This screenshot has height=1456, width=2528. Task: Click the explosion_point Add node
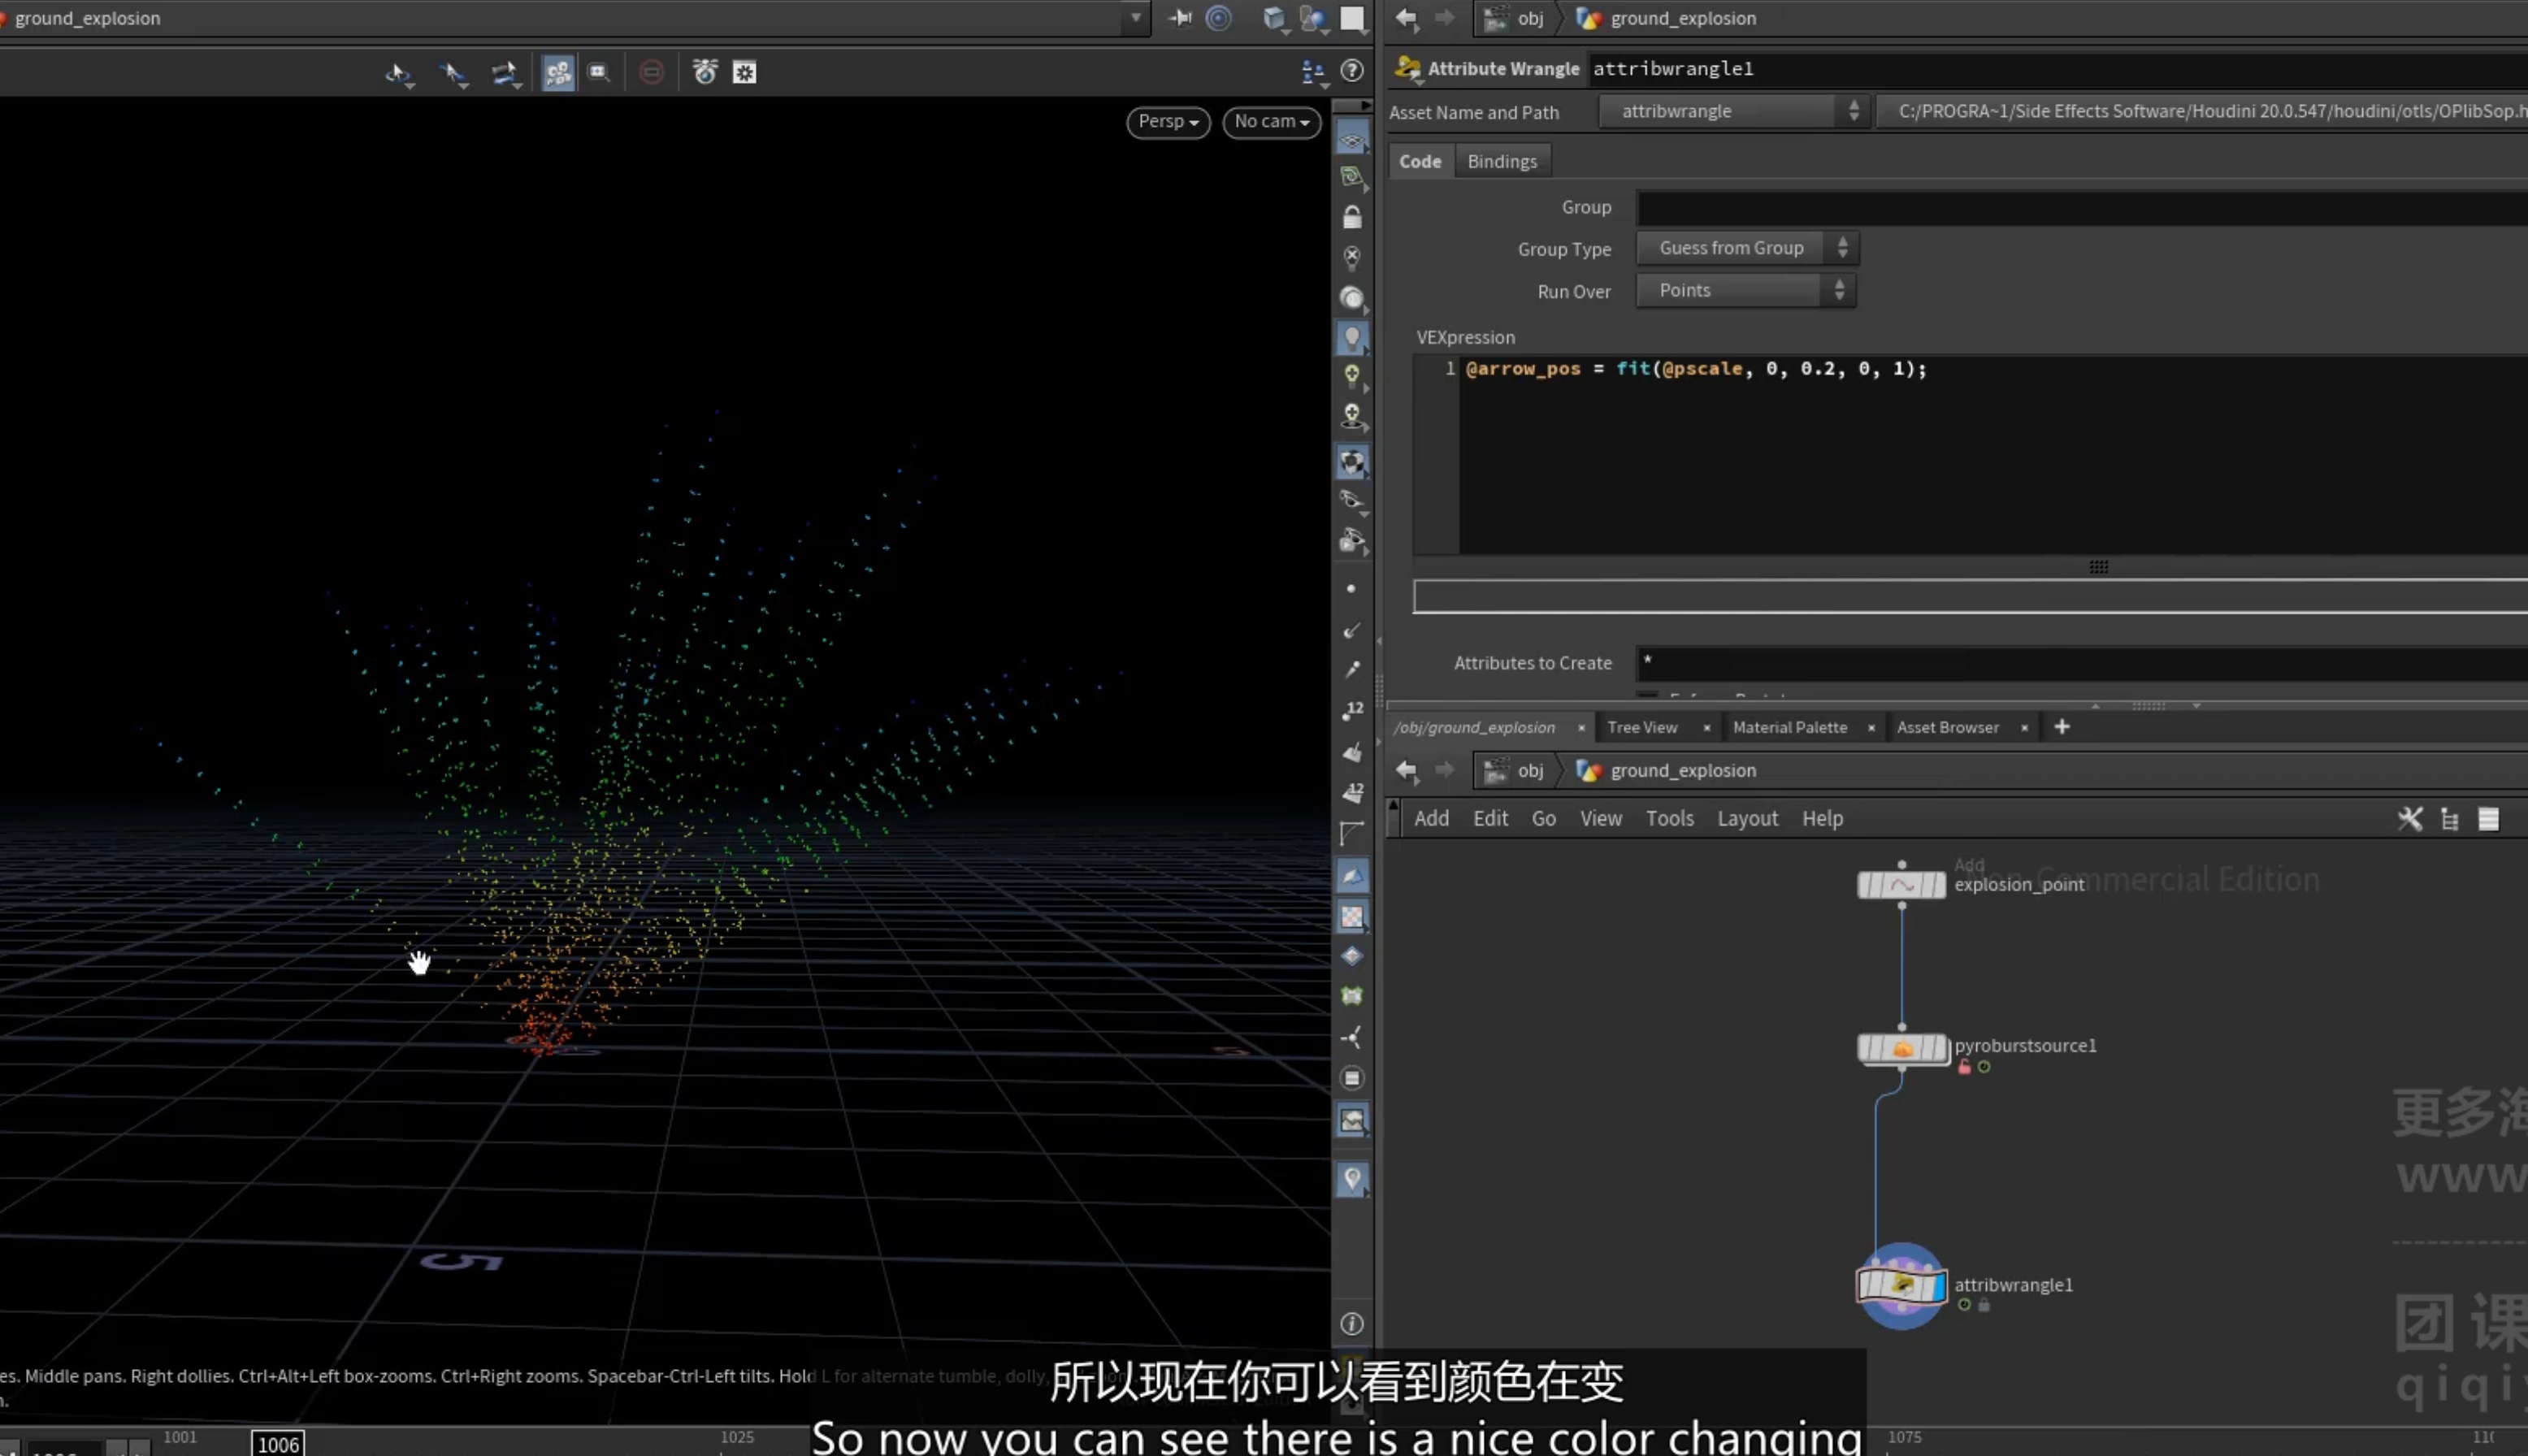tap(1901, 885)
